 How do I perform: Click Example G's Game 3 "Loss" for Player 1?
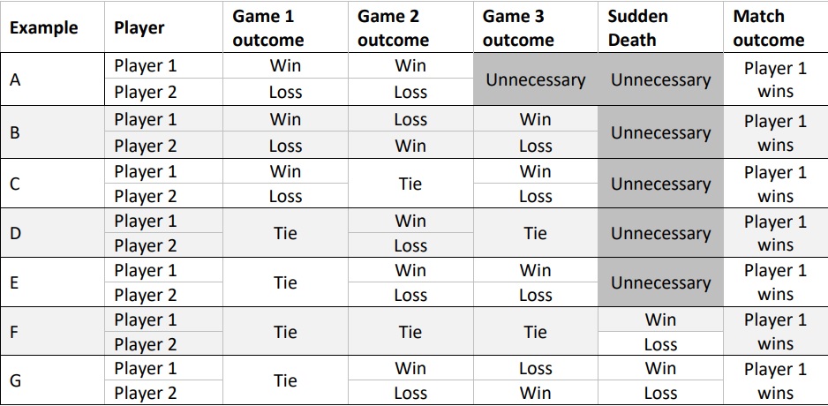pos(535,369)
